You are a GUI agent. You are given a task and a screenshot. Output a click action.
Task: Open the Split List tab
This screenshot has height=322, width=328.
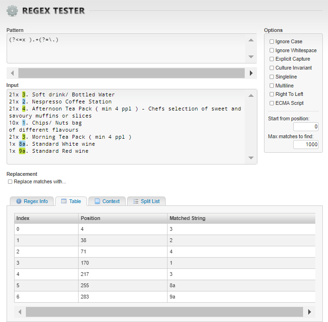[146, 201]
